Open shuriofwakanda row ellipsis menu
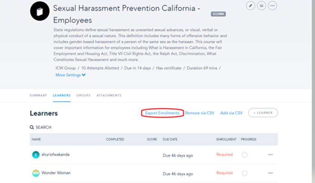Image resolution: width=315 pixels, height=183 pixels. (x=270, y=155)
